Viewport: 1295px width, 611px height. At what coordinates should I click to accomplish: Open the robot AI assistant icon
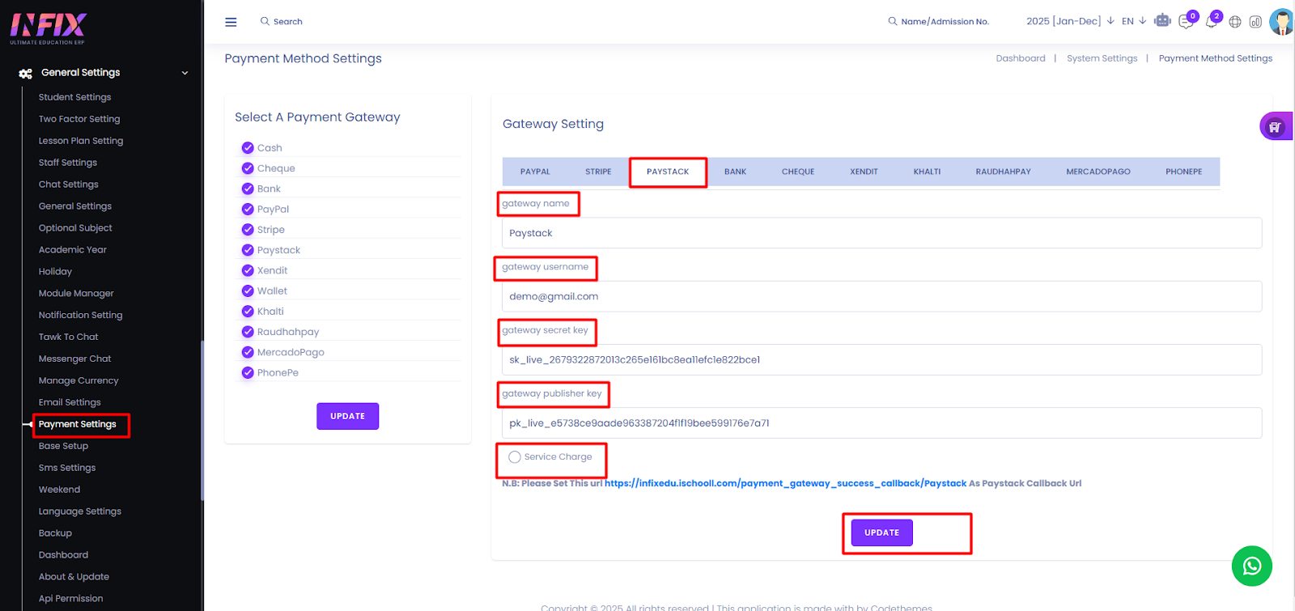[1162, 20]
